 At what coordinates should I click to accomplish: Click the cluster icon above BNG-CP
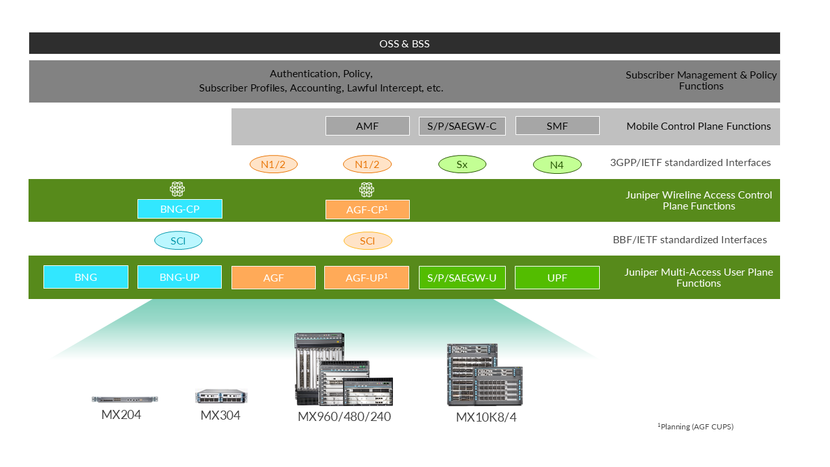tap(177, 189)
